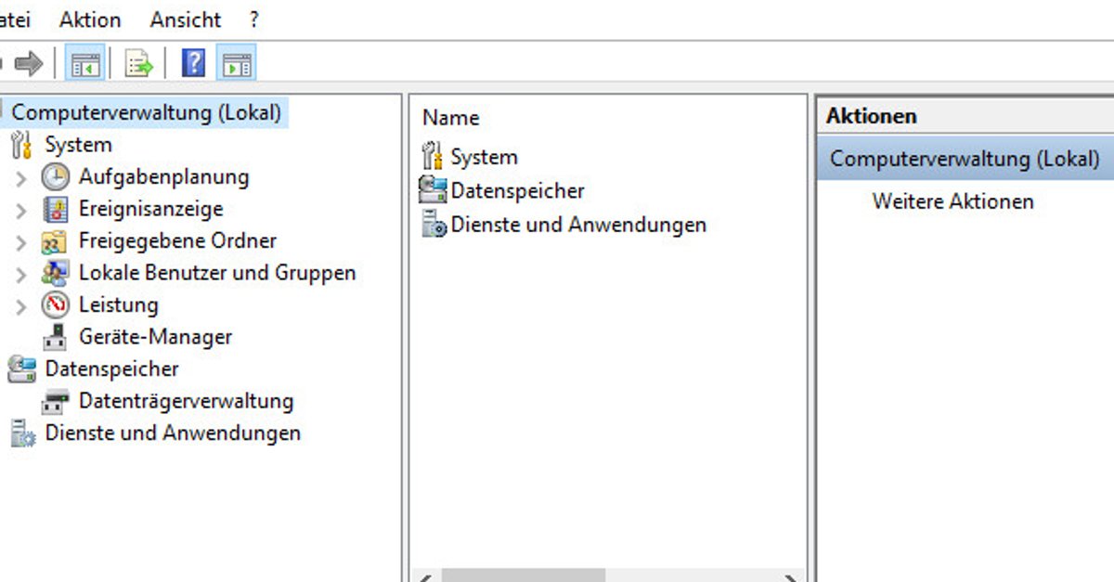Toggle the action pane visibility
This screenshot has width=1114, height=582.
tap(235, 63)
